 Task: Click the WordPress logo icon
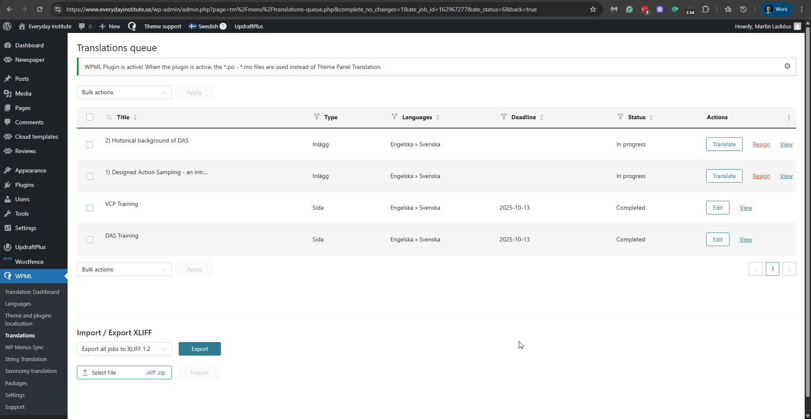(x=7, y=26)
